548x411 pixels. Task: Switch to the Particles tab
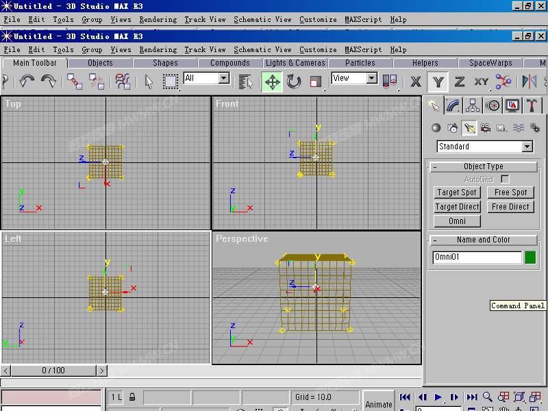point(360,63)
